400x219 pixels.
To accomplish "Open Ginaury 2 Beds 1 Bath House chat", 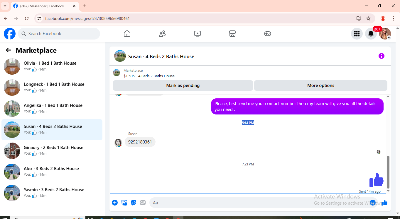I will pos(52,150).
